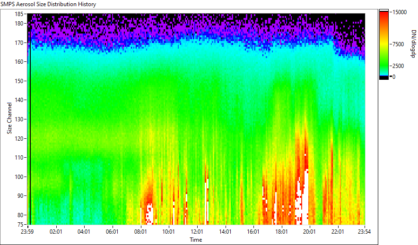418x245 pixels.
Task: Click the 08:01 time axis tick
Action: click(140, 232)
